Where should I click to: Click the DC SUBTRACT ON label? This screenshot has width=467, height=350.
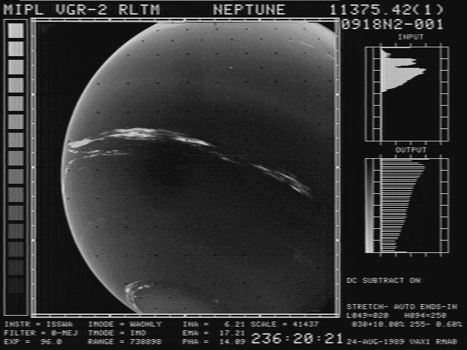pos(383,281)
